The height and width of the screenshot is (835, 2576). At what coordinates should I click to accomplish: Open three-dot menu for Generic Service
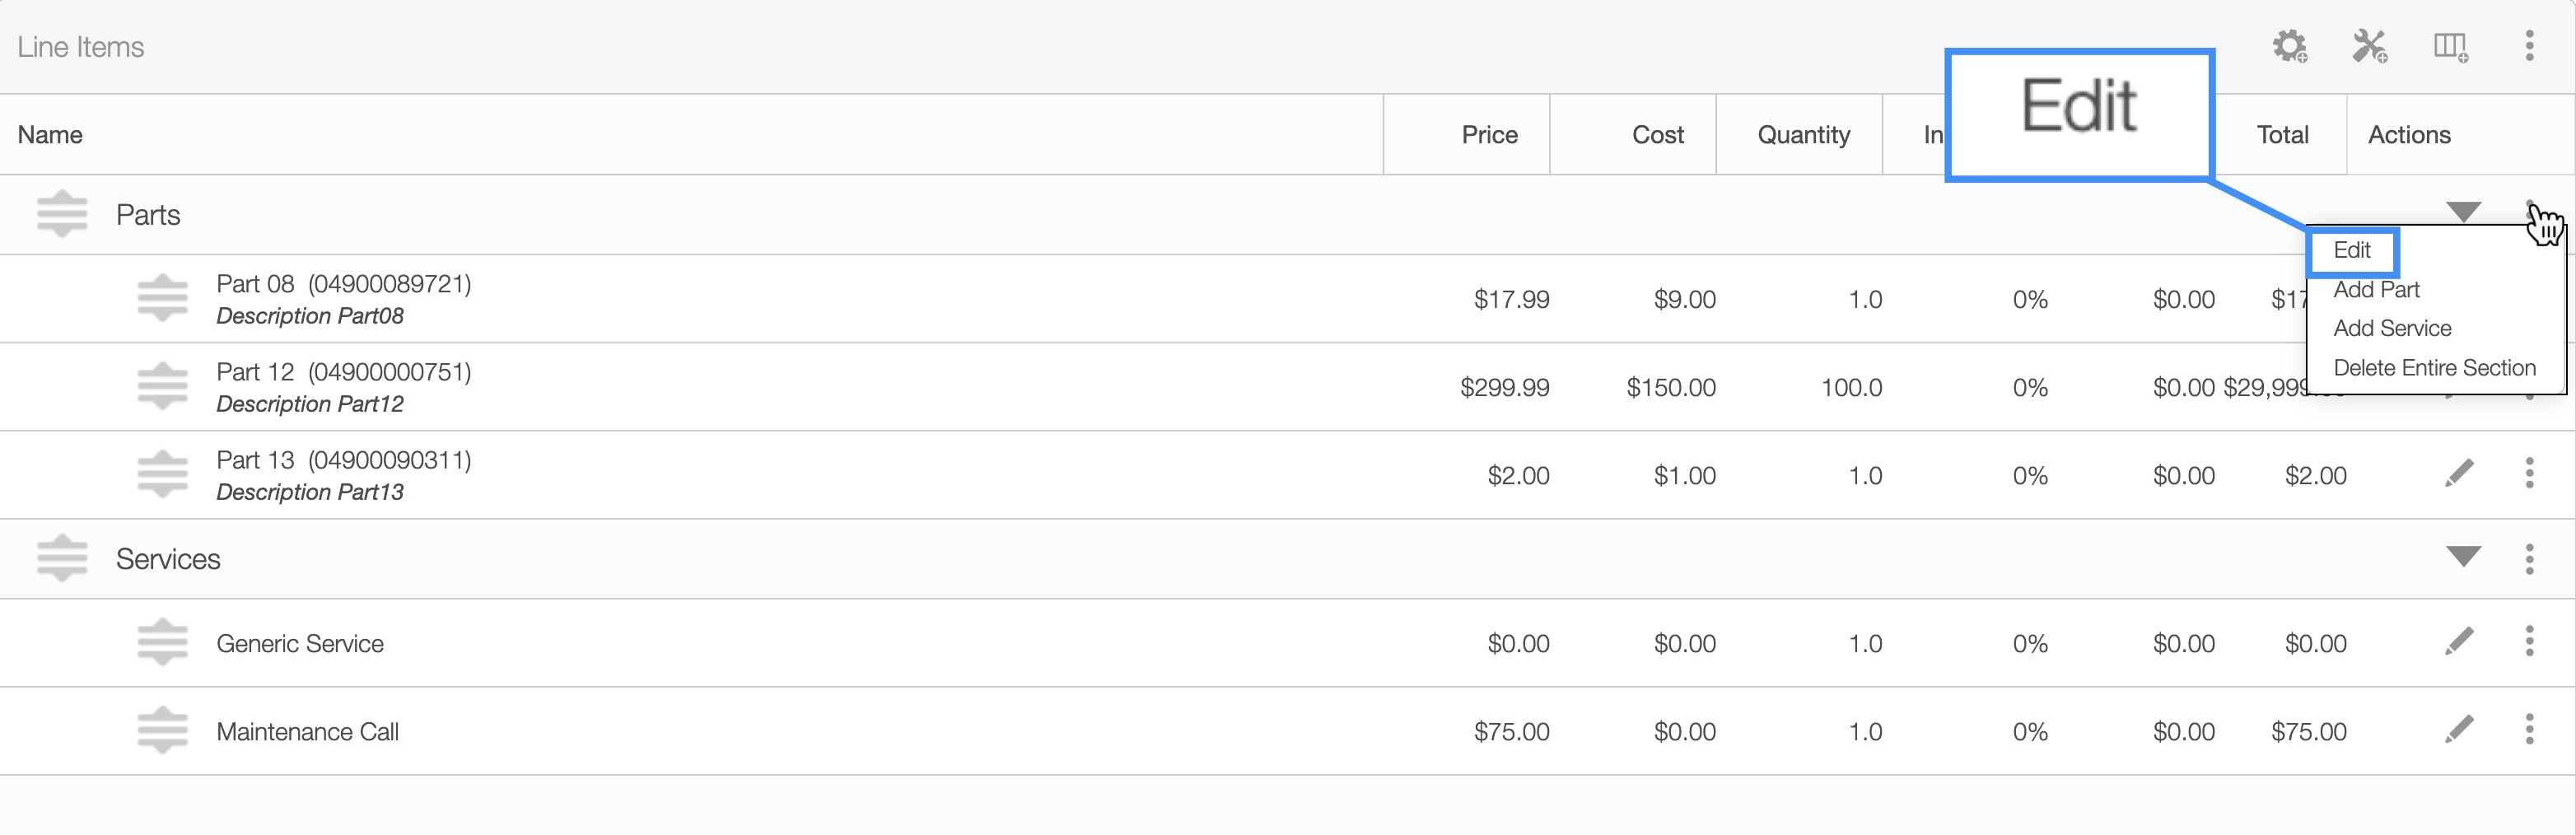tap(2529, 641)
